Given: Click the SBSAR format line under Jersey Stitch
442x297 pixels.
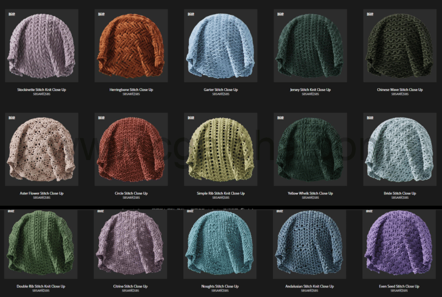Looking at the screenshot, I should tap(311, 94).
